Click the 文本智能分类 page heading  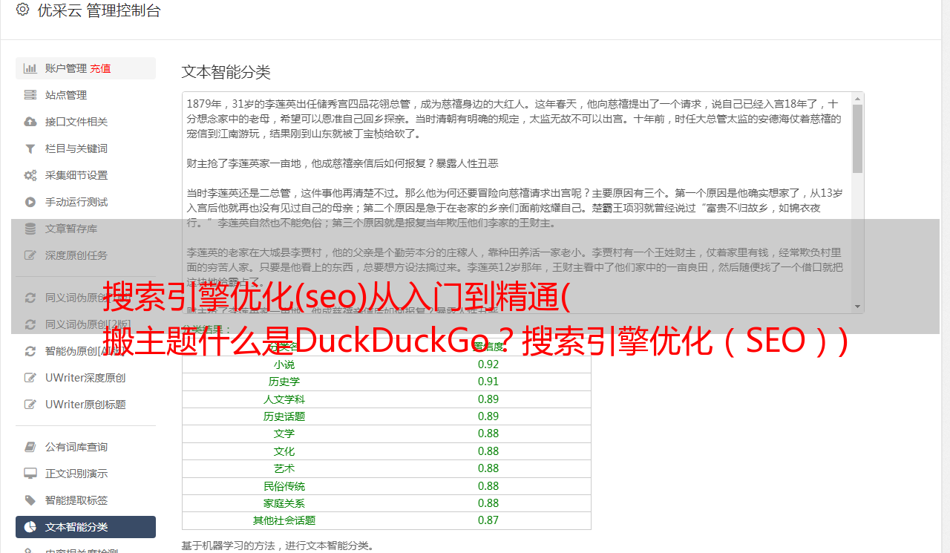[x=226, y=72]
